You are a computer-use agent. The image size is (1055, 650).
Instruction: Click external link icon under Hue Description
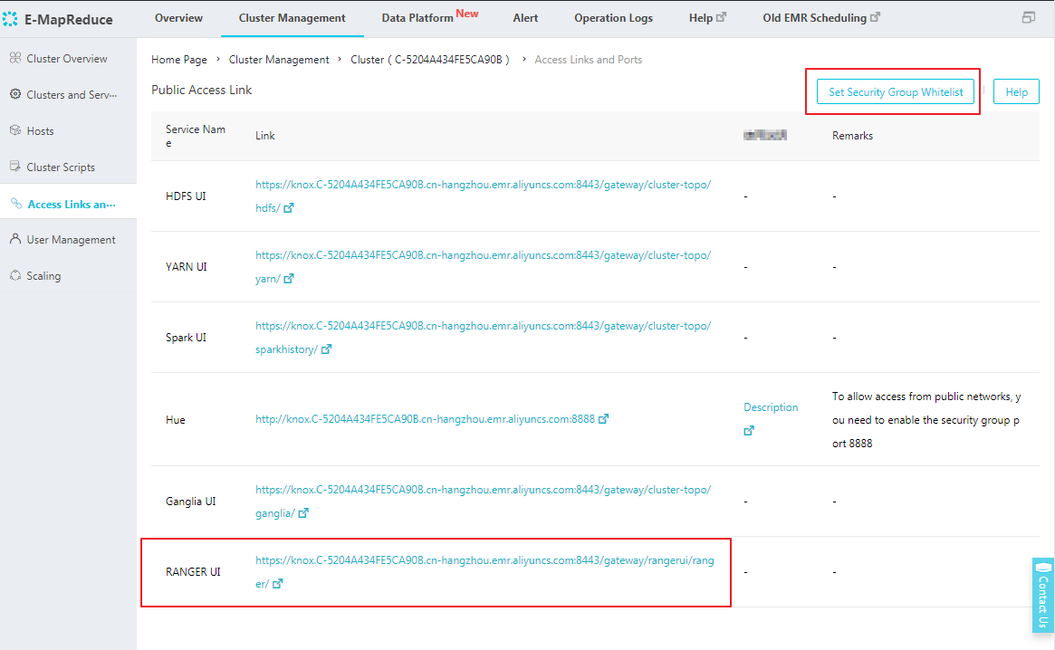tap(749, 431)
